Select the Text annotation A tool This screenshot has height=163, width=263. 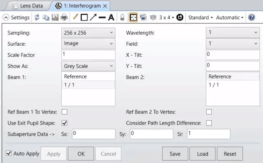pyautogui.click(x=111, y=17)
